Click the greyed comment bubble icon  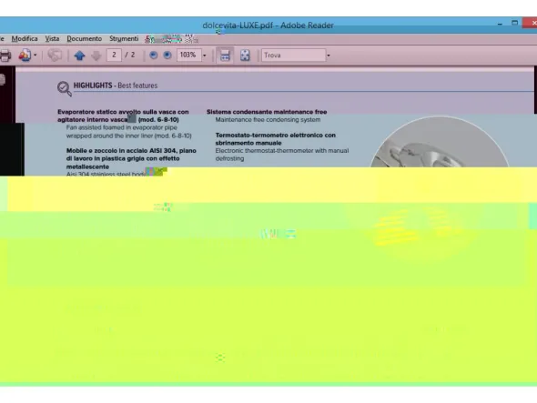pos(55,55)
